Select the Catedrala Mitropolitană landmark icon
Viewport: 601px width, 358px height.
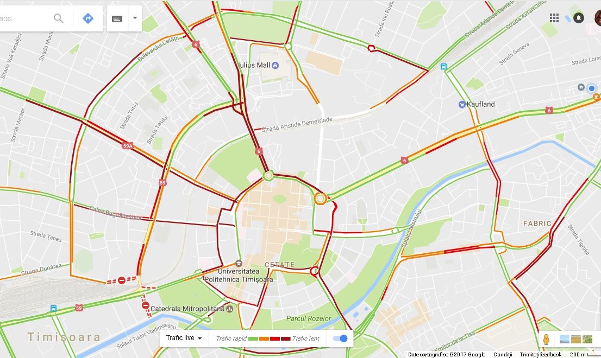point(230,309)
